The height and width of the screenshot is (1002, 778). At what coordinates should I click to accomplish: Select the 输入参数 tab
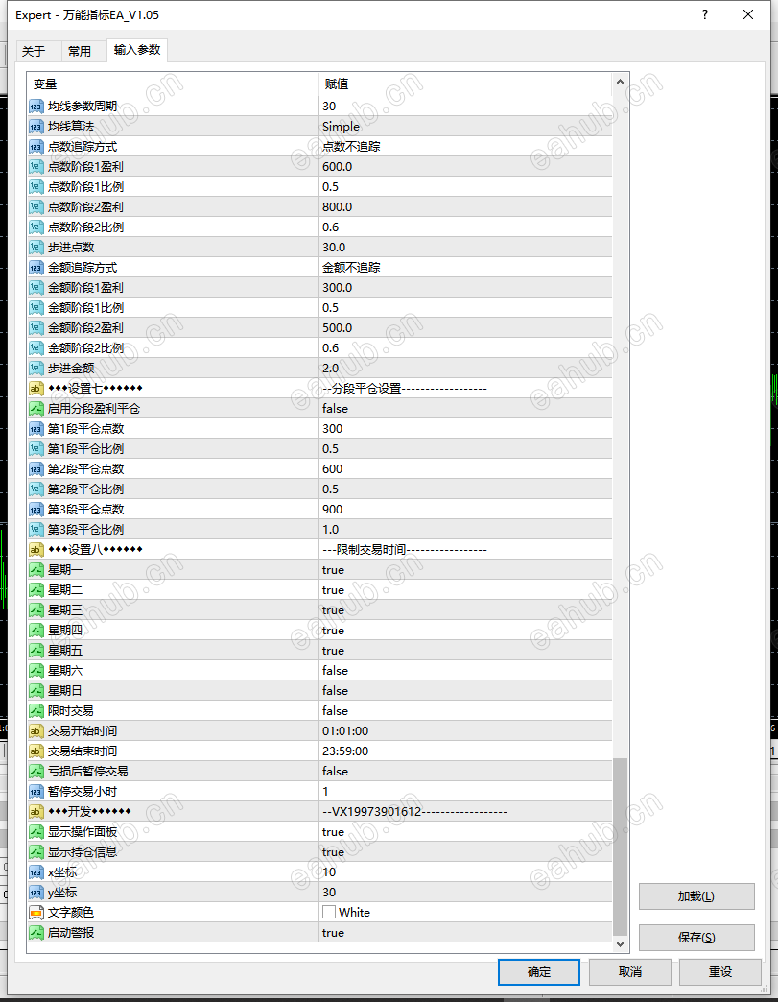coord(137,50)
